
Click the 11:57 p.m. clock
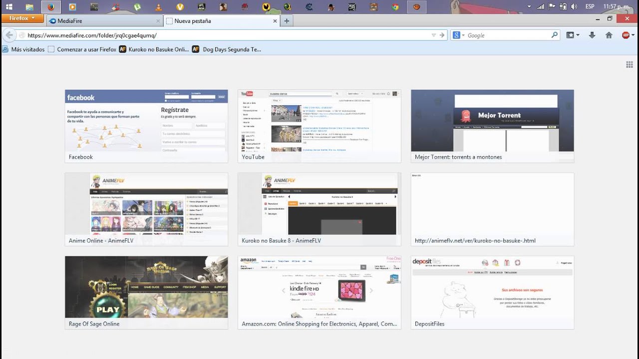coord(617,6)
